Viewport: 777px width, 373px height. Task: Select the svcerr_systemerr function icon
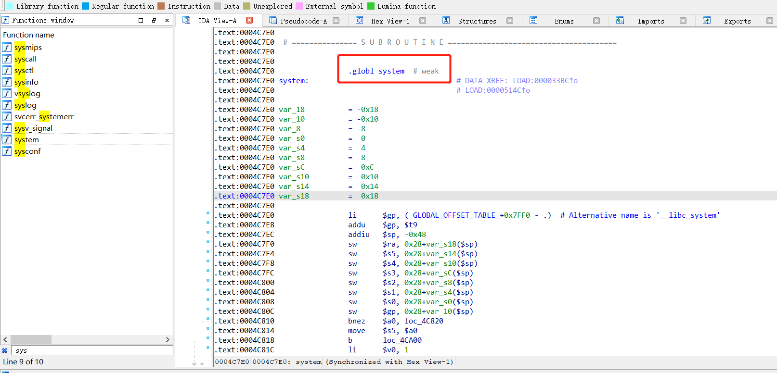pyautogui.click(x=7, y=116)
